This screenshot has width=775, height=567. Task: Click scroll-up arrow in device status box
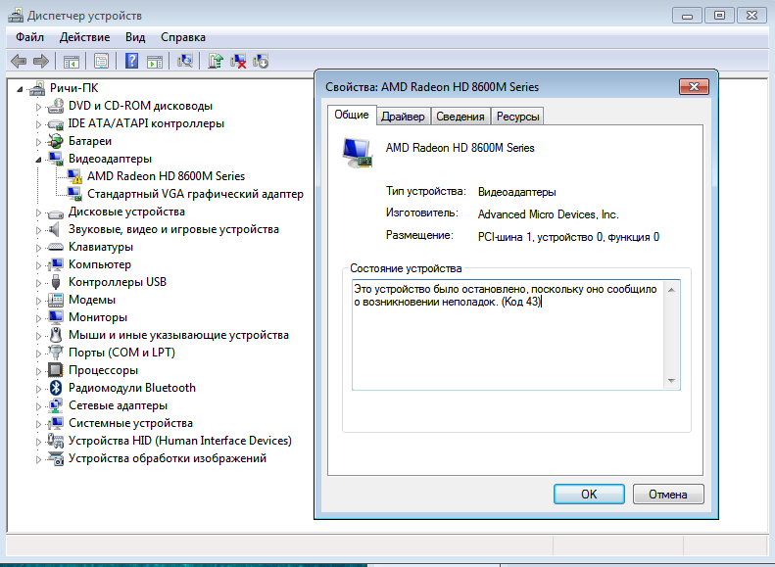point(671,290)
